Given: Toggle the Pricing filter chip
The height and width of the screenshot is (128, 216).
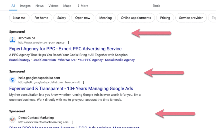Looking at the screenshot, I should (165, 18).
